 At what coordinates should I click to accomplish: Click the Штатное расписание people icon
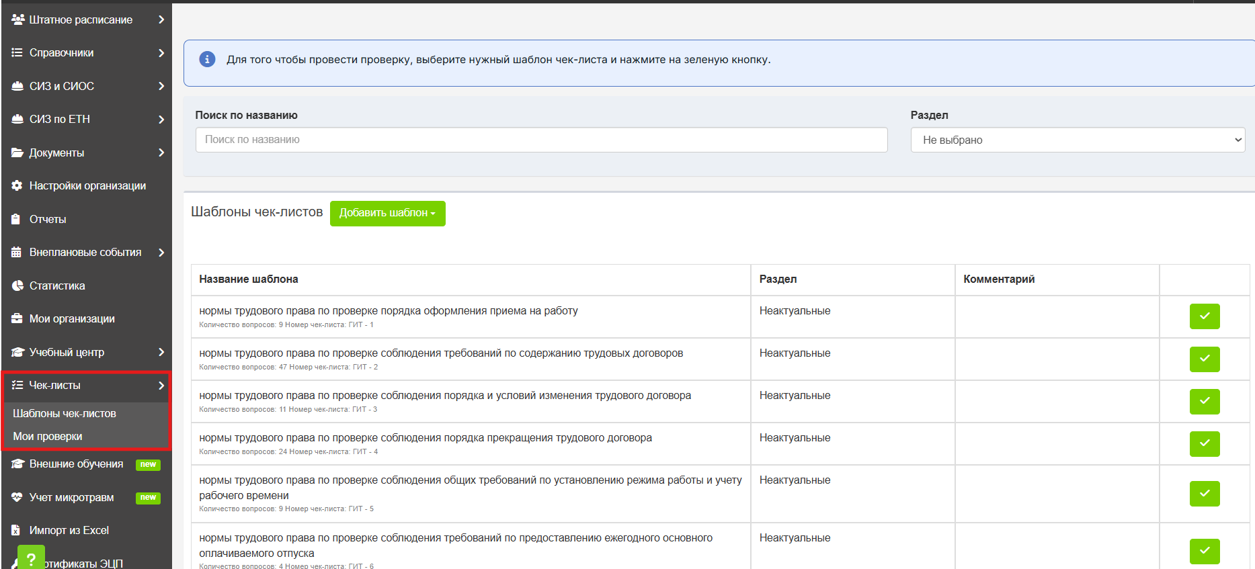click(x=17, y=19)
